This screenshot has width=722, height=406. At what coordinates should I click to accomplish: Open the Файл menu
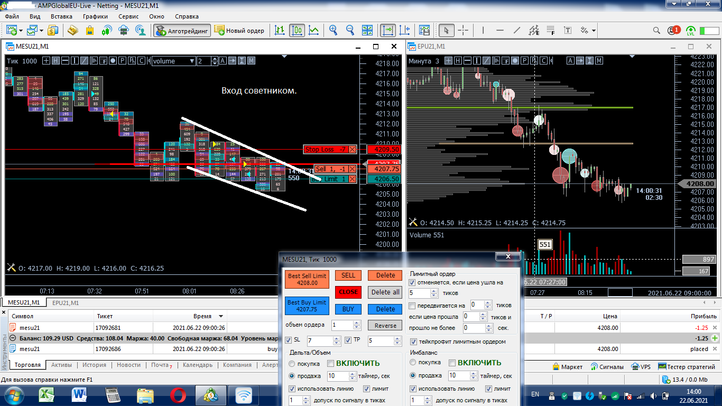click(x=12, y=16)
